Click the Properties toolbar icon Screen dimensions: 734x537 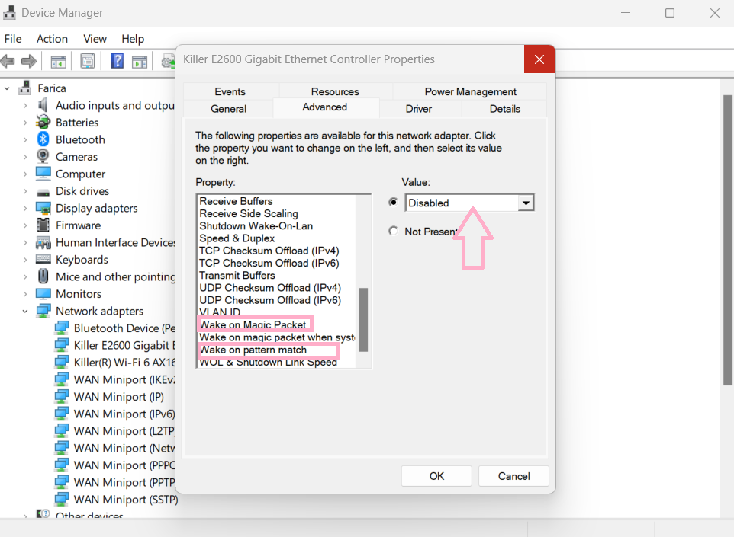[88, 61]
